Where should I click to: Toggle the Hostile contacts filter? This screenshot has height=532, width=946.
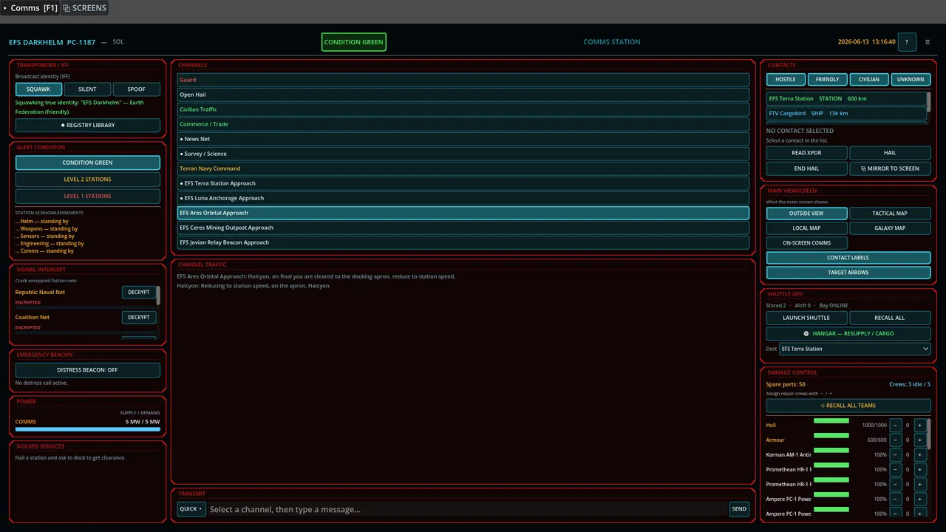tap(786, 79)
